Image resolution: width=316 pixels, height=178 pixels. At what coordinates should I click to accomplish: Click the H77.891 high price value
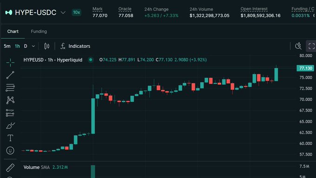127,60
